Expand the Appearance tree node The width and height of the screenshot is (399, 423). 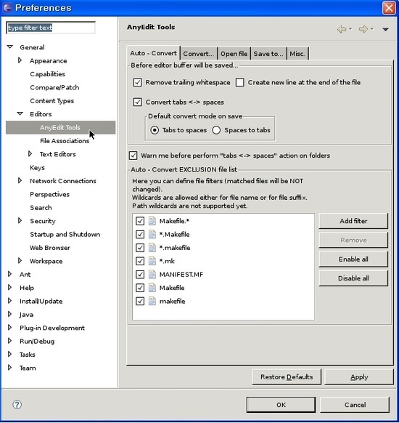20,60
